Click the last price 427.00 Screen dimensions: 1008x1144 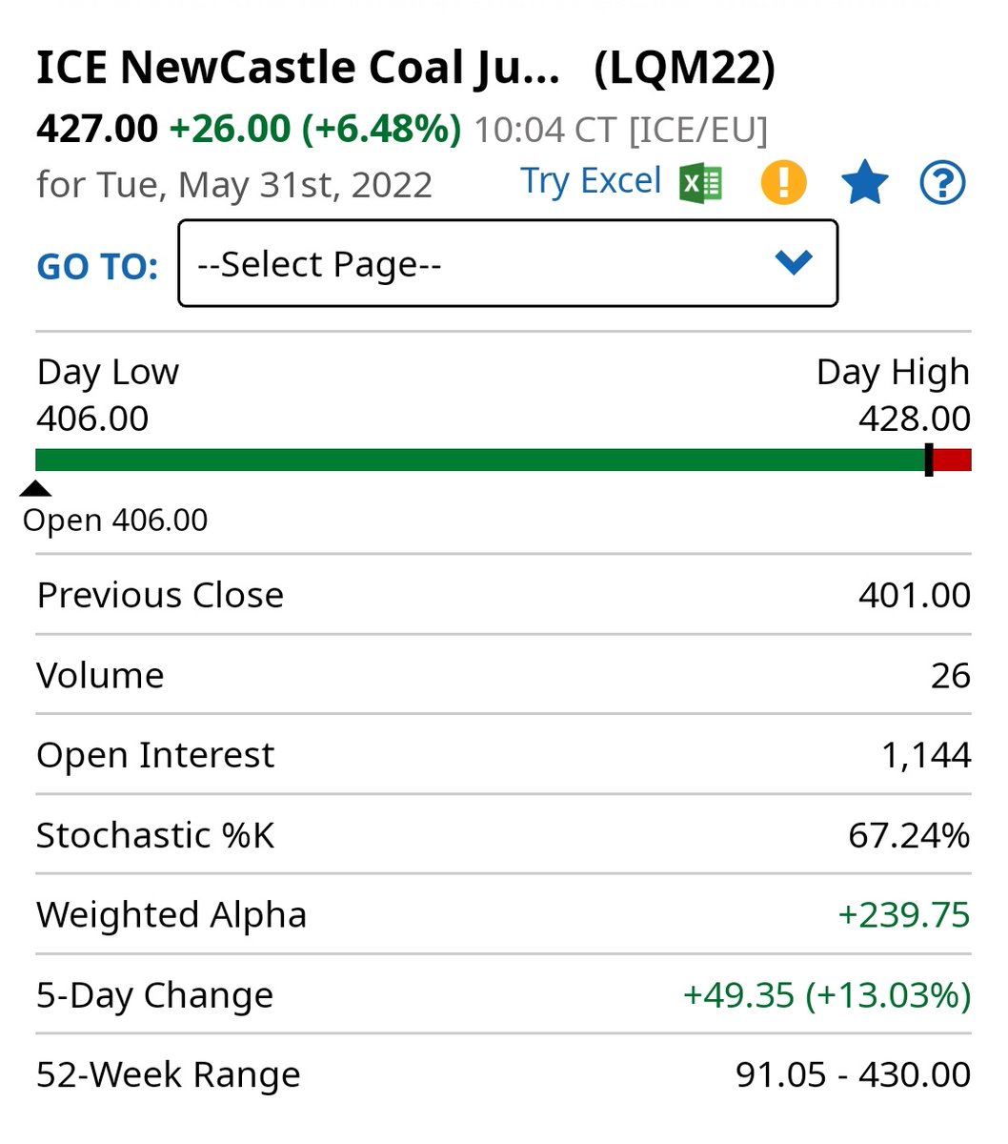pyautogui.click(x=97, y=129)
